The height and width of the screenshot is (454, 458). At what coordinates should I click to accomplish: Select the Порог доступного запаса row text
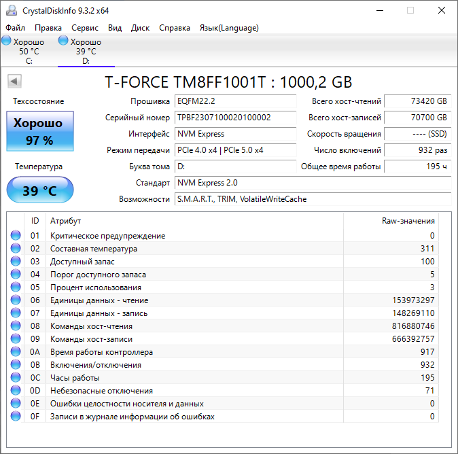pyautogui.click(x=98, y=275)
